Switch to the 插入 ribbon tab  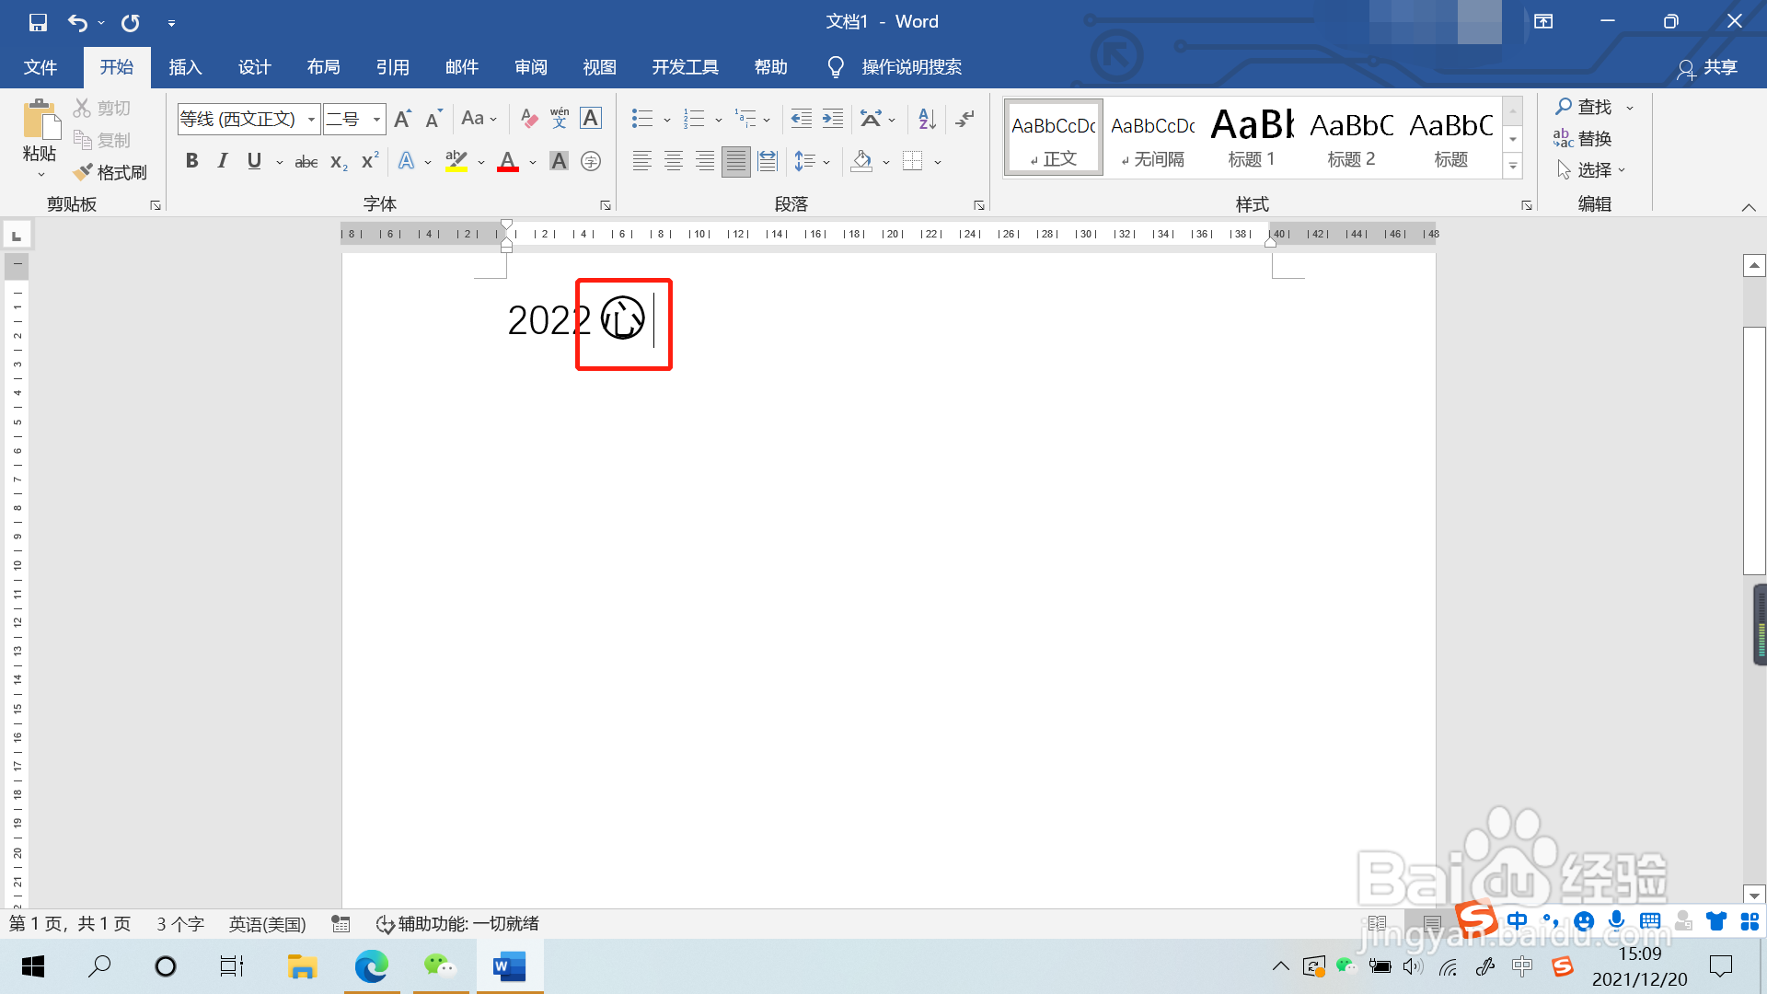pos(185,67)
